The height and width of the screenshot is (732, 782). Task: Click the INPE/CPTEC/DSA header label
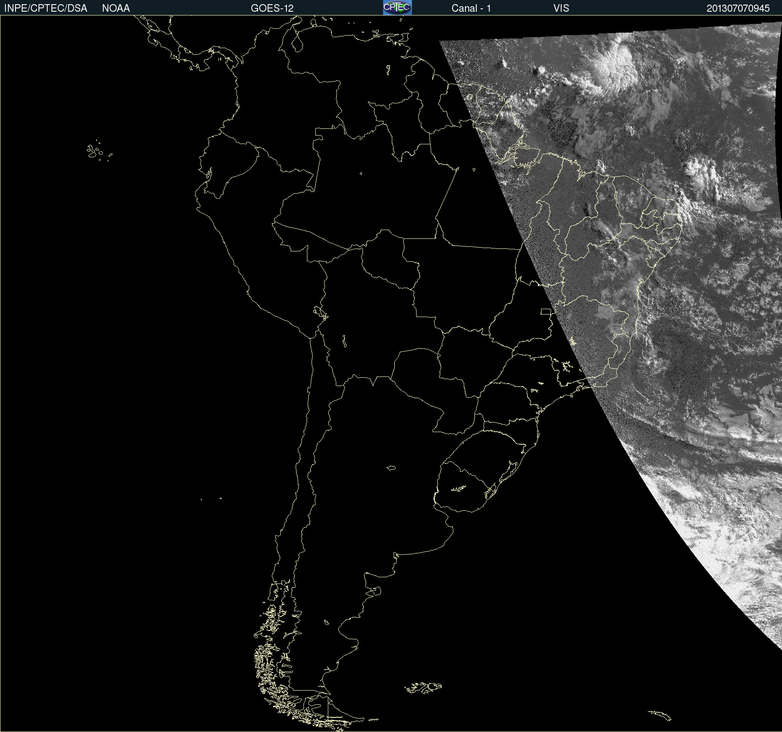pos(46,8)
